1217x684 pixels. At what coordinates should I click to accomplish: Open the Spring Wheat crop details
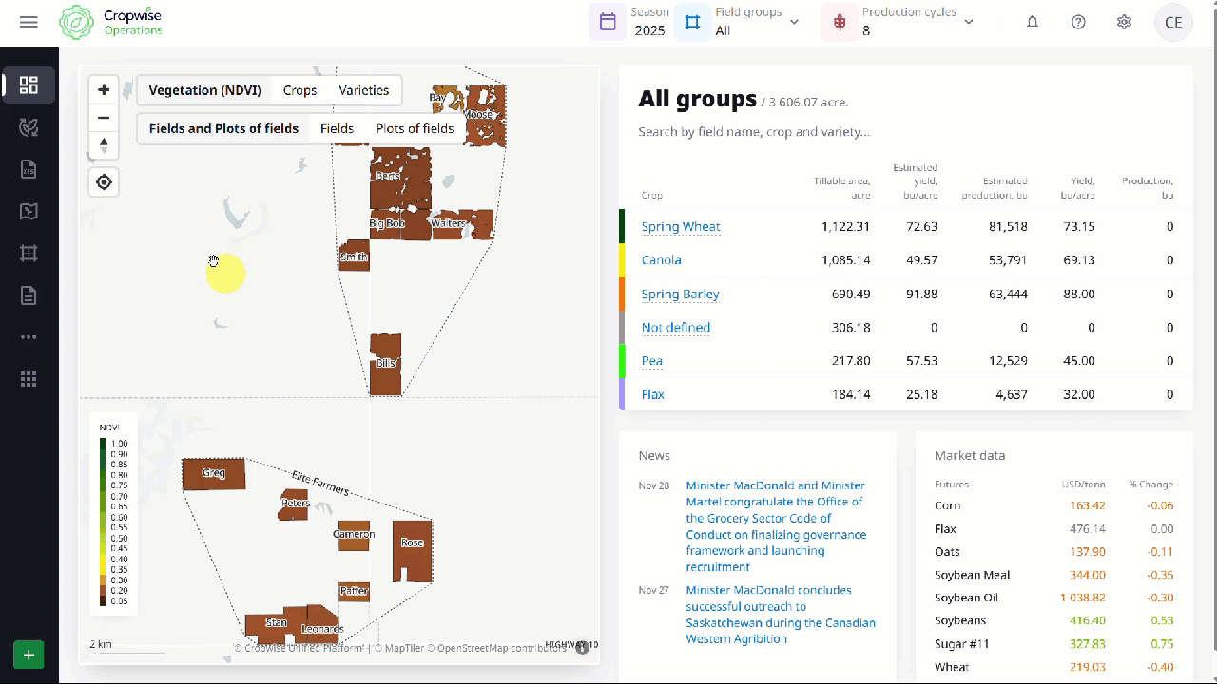681,226
